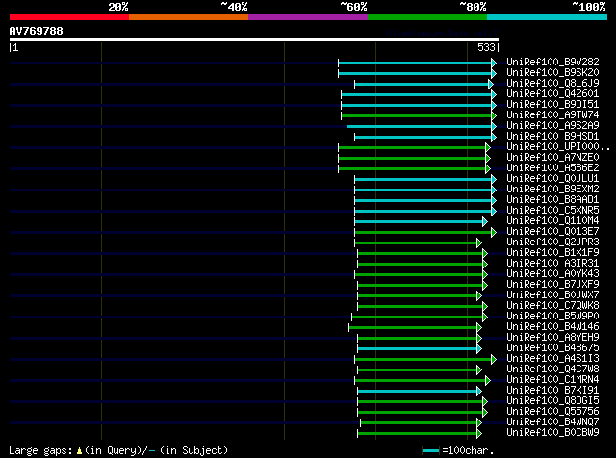Screen dimensions: 616x458
Task: Click the arrowhead of the UniRef100_B9V282 alignment
Action: click(494, 63)
